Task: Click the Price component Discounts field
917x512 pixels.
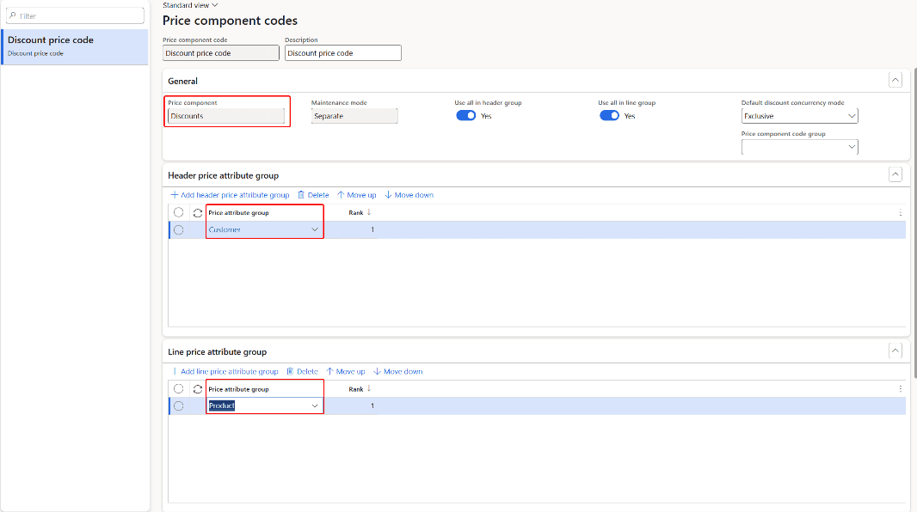Action: click(225, 116)
